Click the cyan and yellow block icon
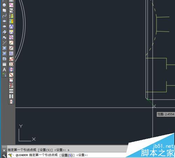Viewport: 175px width, 158px height. click(x=11, y=21)
